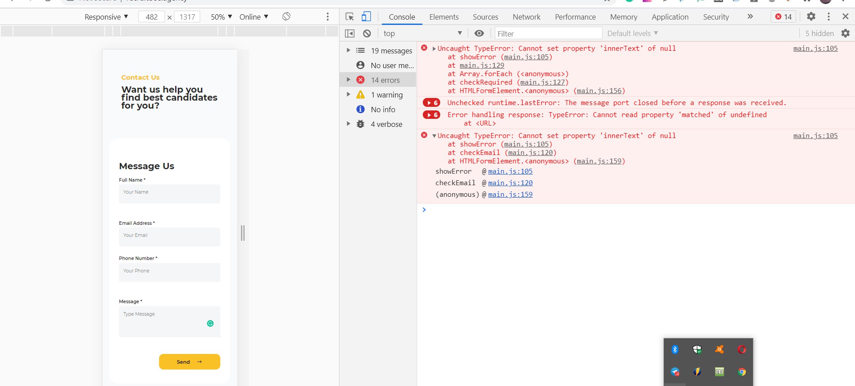Open the Performance tab
Image resolution: width=855 pixels, height=386 pixels.
(x=575, y=17)
